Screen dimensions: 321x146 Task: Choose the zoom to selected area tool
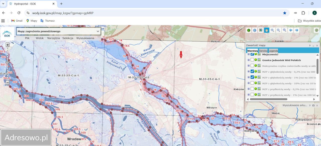point(285,30)
